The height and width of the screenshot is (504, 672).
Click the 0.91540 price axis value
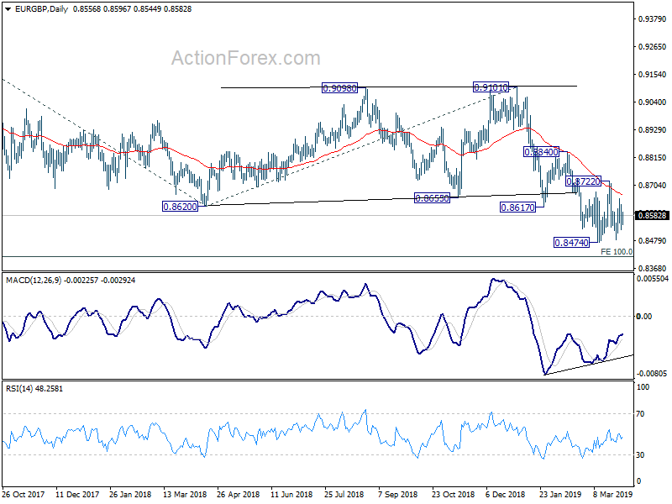[653, 75]
